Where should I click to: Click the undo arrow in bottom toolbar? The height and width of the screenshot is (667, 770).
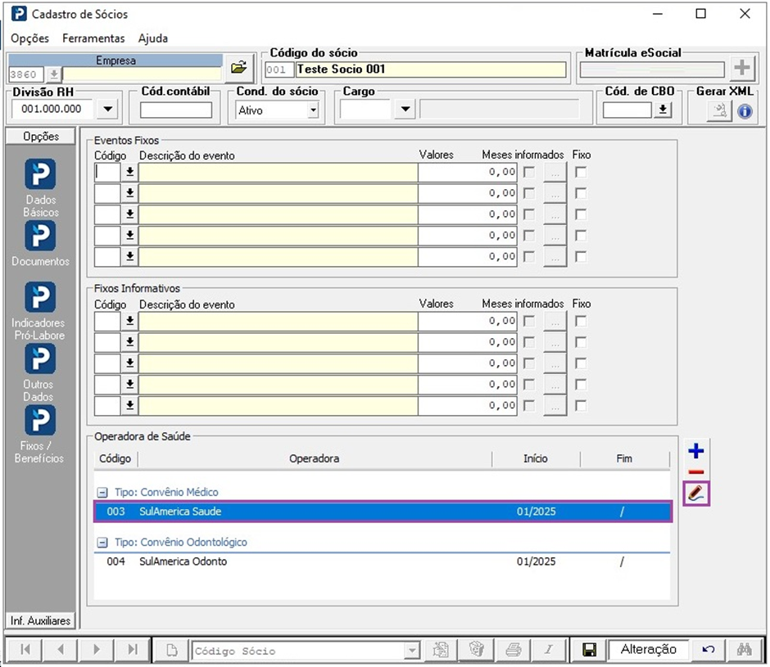708,650
